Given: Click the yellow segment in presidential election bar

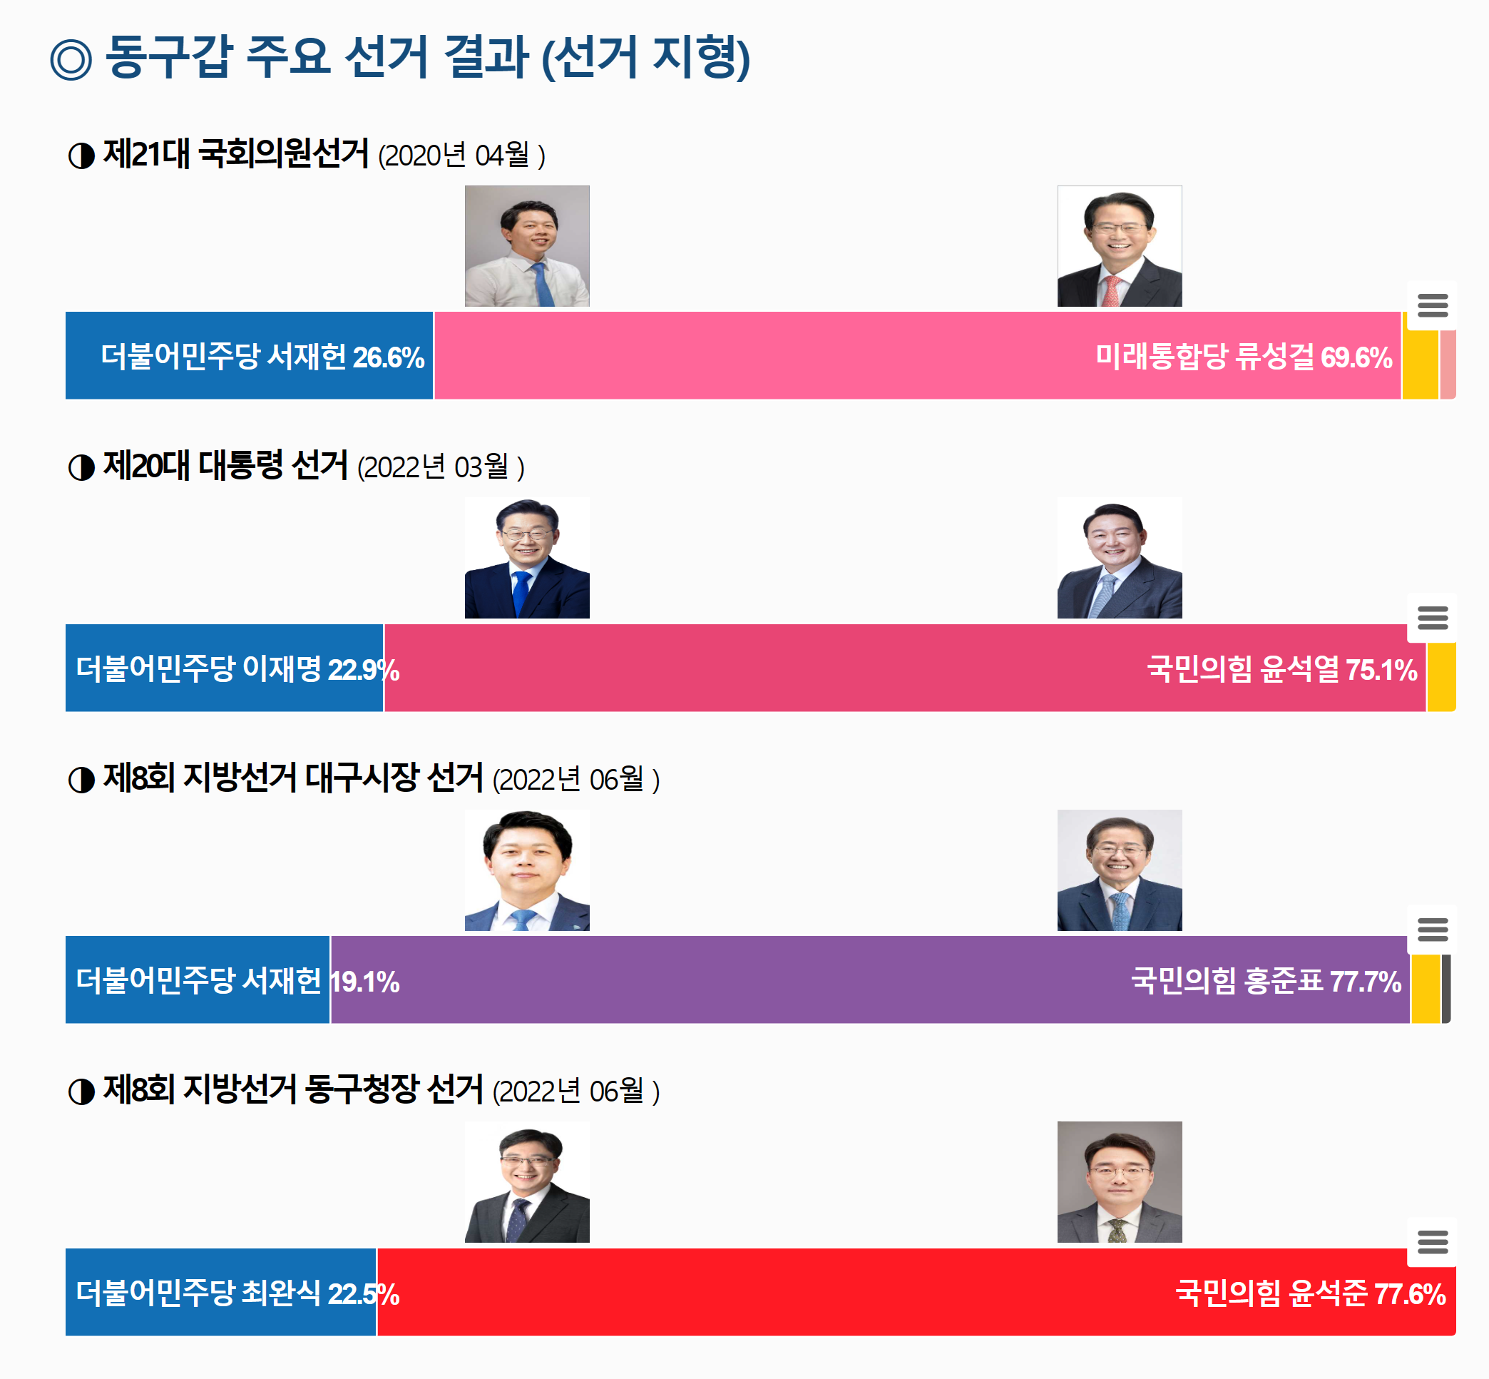Looking at the screenshot, I should [x=1441, y=679].
